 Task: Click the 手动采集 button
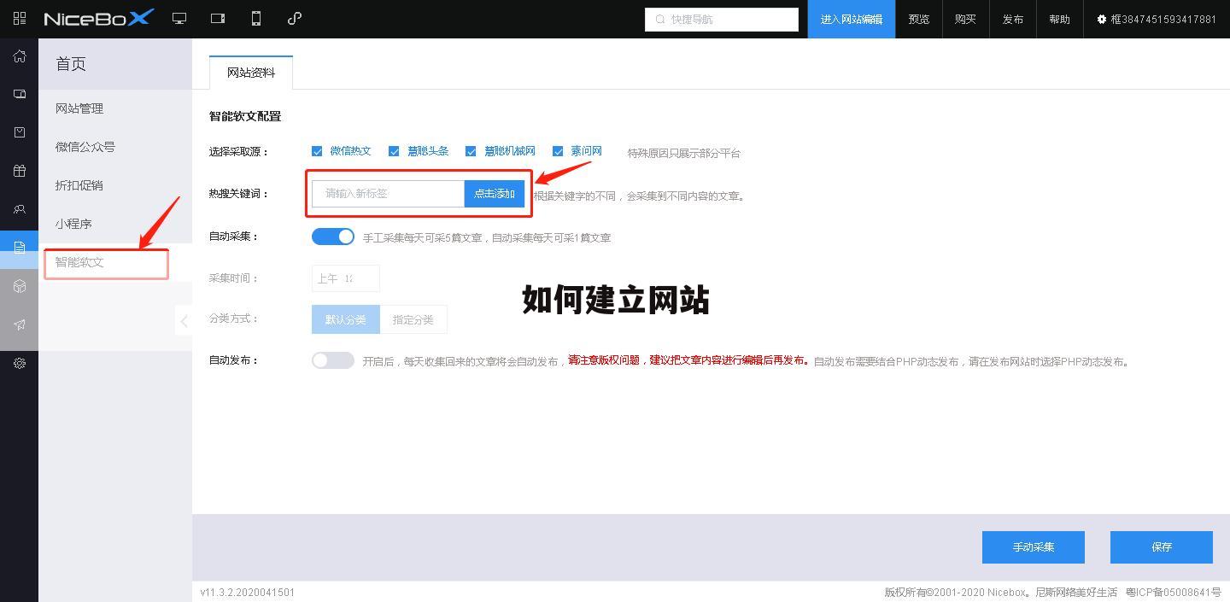[x=1033, y=547]
